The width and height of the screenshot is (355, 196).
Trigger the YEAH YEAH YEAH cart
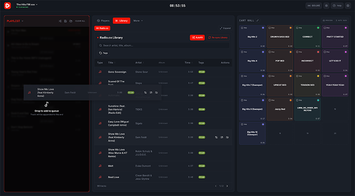pos(335,85)
